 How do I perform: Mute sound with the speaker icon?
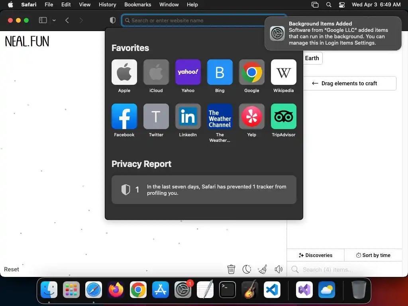[279, 269]
